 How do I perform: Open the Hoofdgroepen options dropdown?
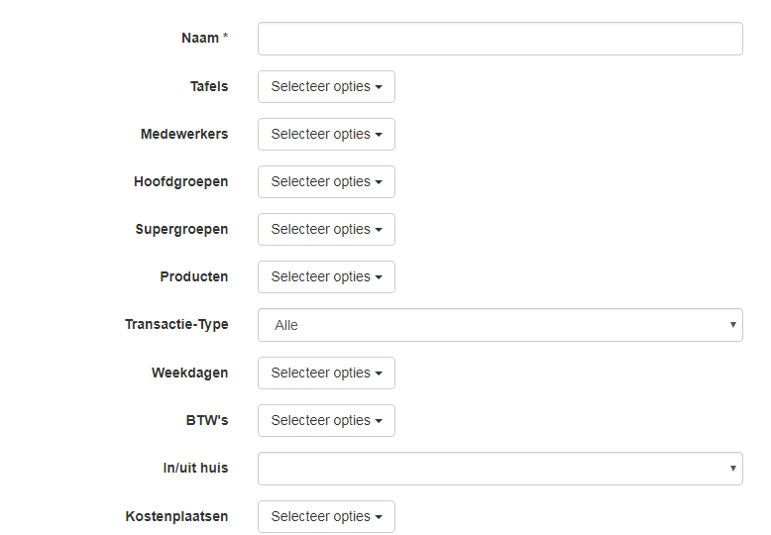326,181
